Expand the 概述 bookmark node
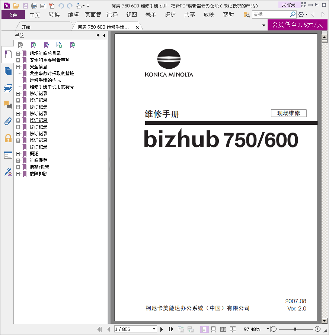This screenshot has width=329, height=335. (18, 154)
